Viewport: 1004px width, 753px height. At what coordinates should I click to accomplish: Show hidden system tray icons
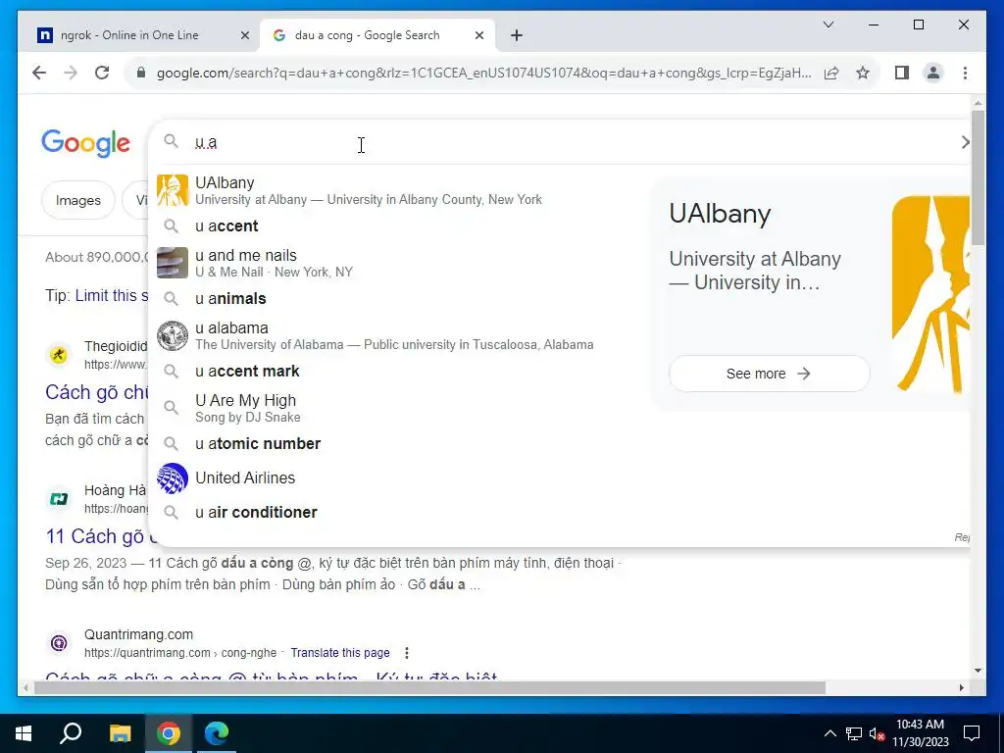click(829, 733)
